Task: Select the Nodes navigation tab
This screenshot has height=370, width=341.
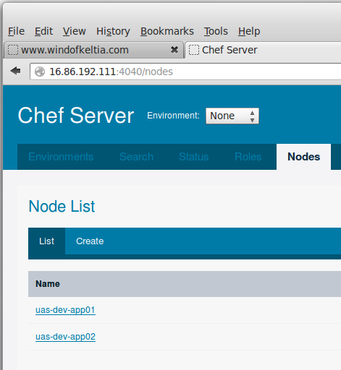Action: (303, 157)
